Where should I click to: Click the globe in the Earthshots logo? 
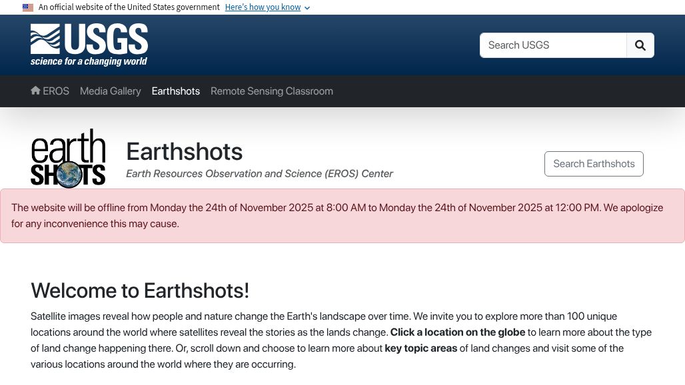(x=69, y=174)
